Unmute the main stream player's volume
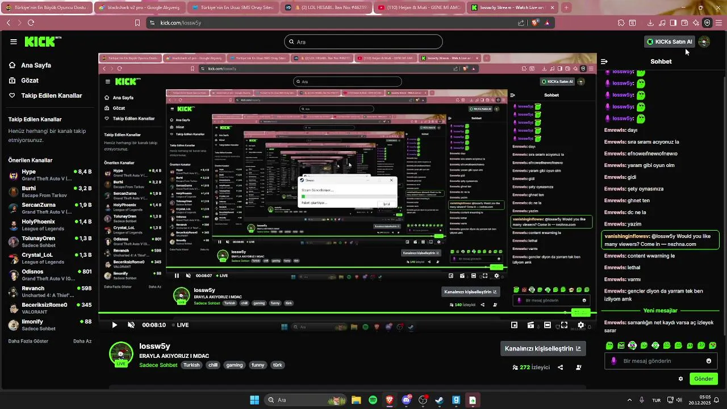Viewport: 727px width, 409px height. (x=131, y=325)
